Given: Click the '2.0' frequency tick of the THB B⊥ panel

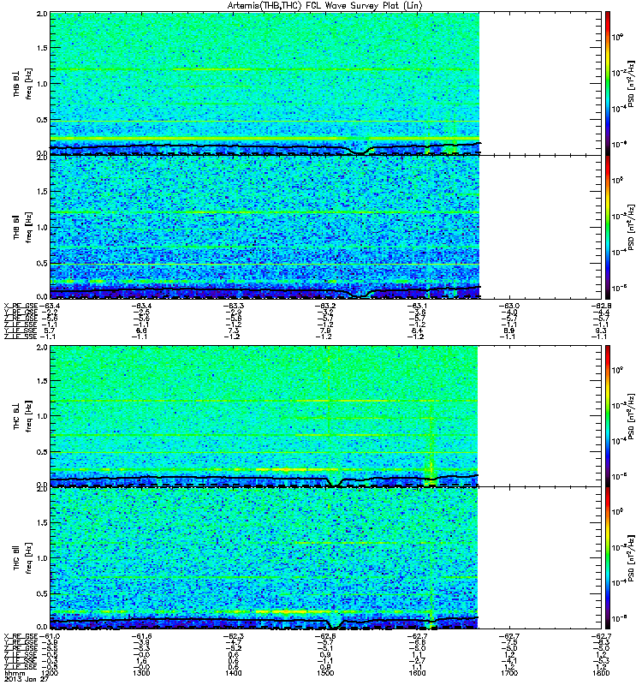Looking at the screenshot, I should pos(42,14).
